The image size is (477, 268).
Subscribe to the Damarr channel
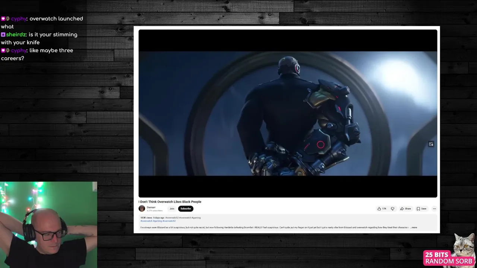[x=186, y=209]
